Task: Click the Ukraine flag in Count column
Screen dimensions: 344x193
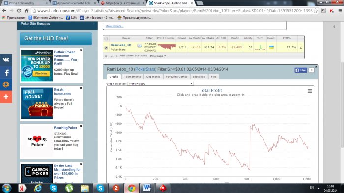Action: 271,47
